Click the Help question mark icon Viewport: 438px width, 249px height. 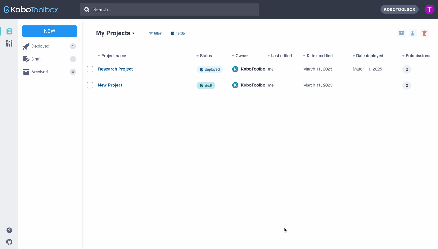coord(9,230)
